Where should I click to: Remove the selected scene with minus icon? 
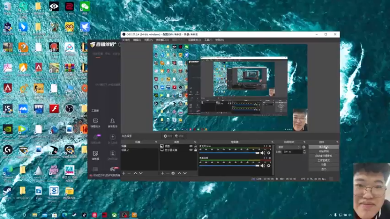pyautogui.click(x=129, y=173)
